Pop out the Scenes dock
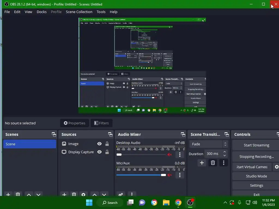Viewport: 279px width, 209px height. 54,134
